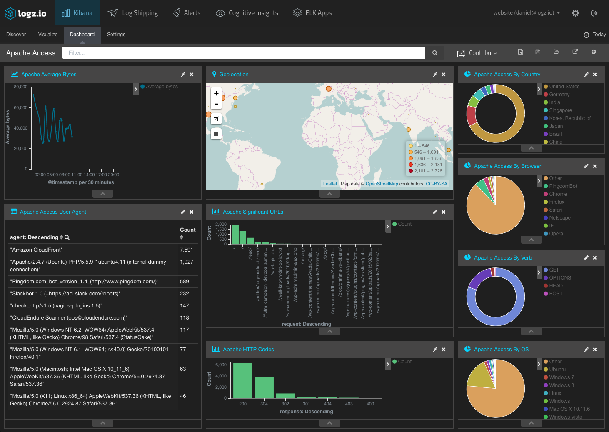
Task: Edit the Apache Access By Country panel
Action: [x=586, y=75]
